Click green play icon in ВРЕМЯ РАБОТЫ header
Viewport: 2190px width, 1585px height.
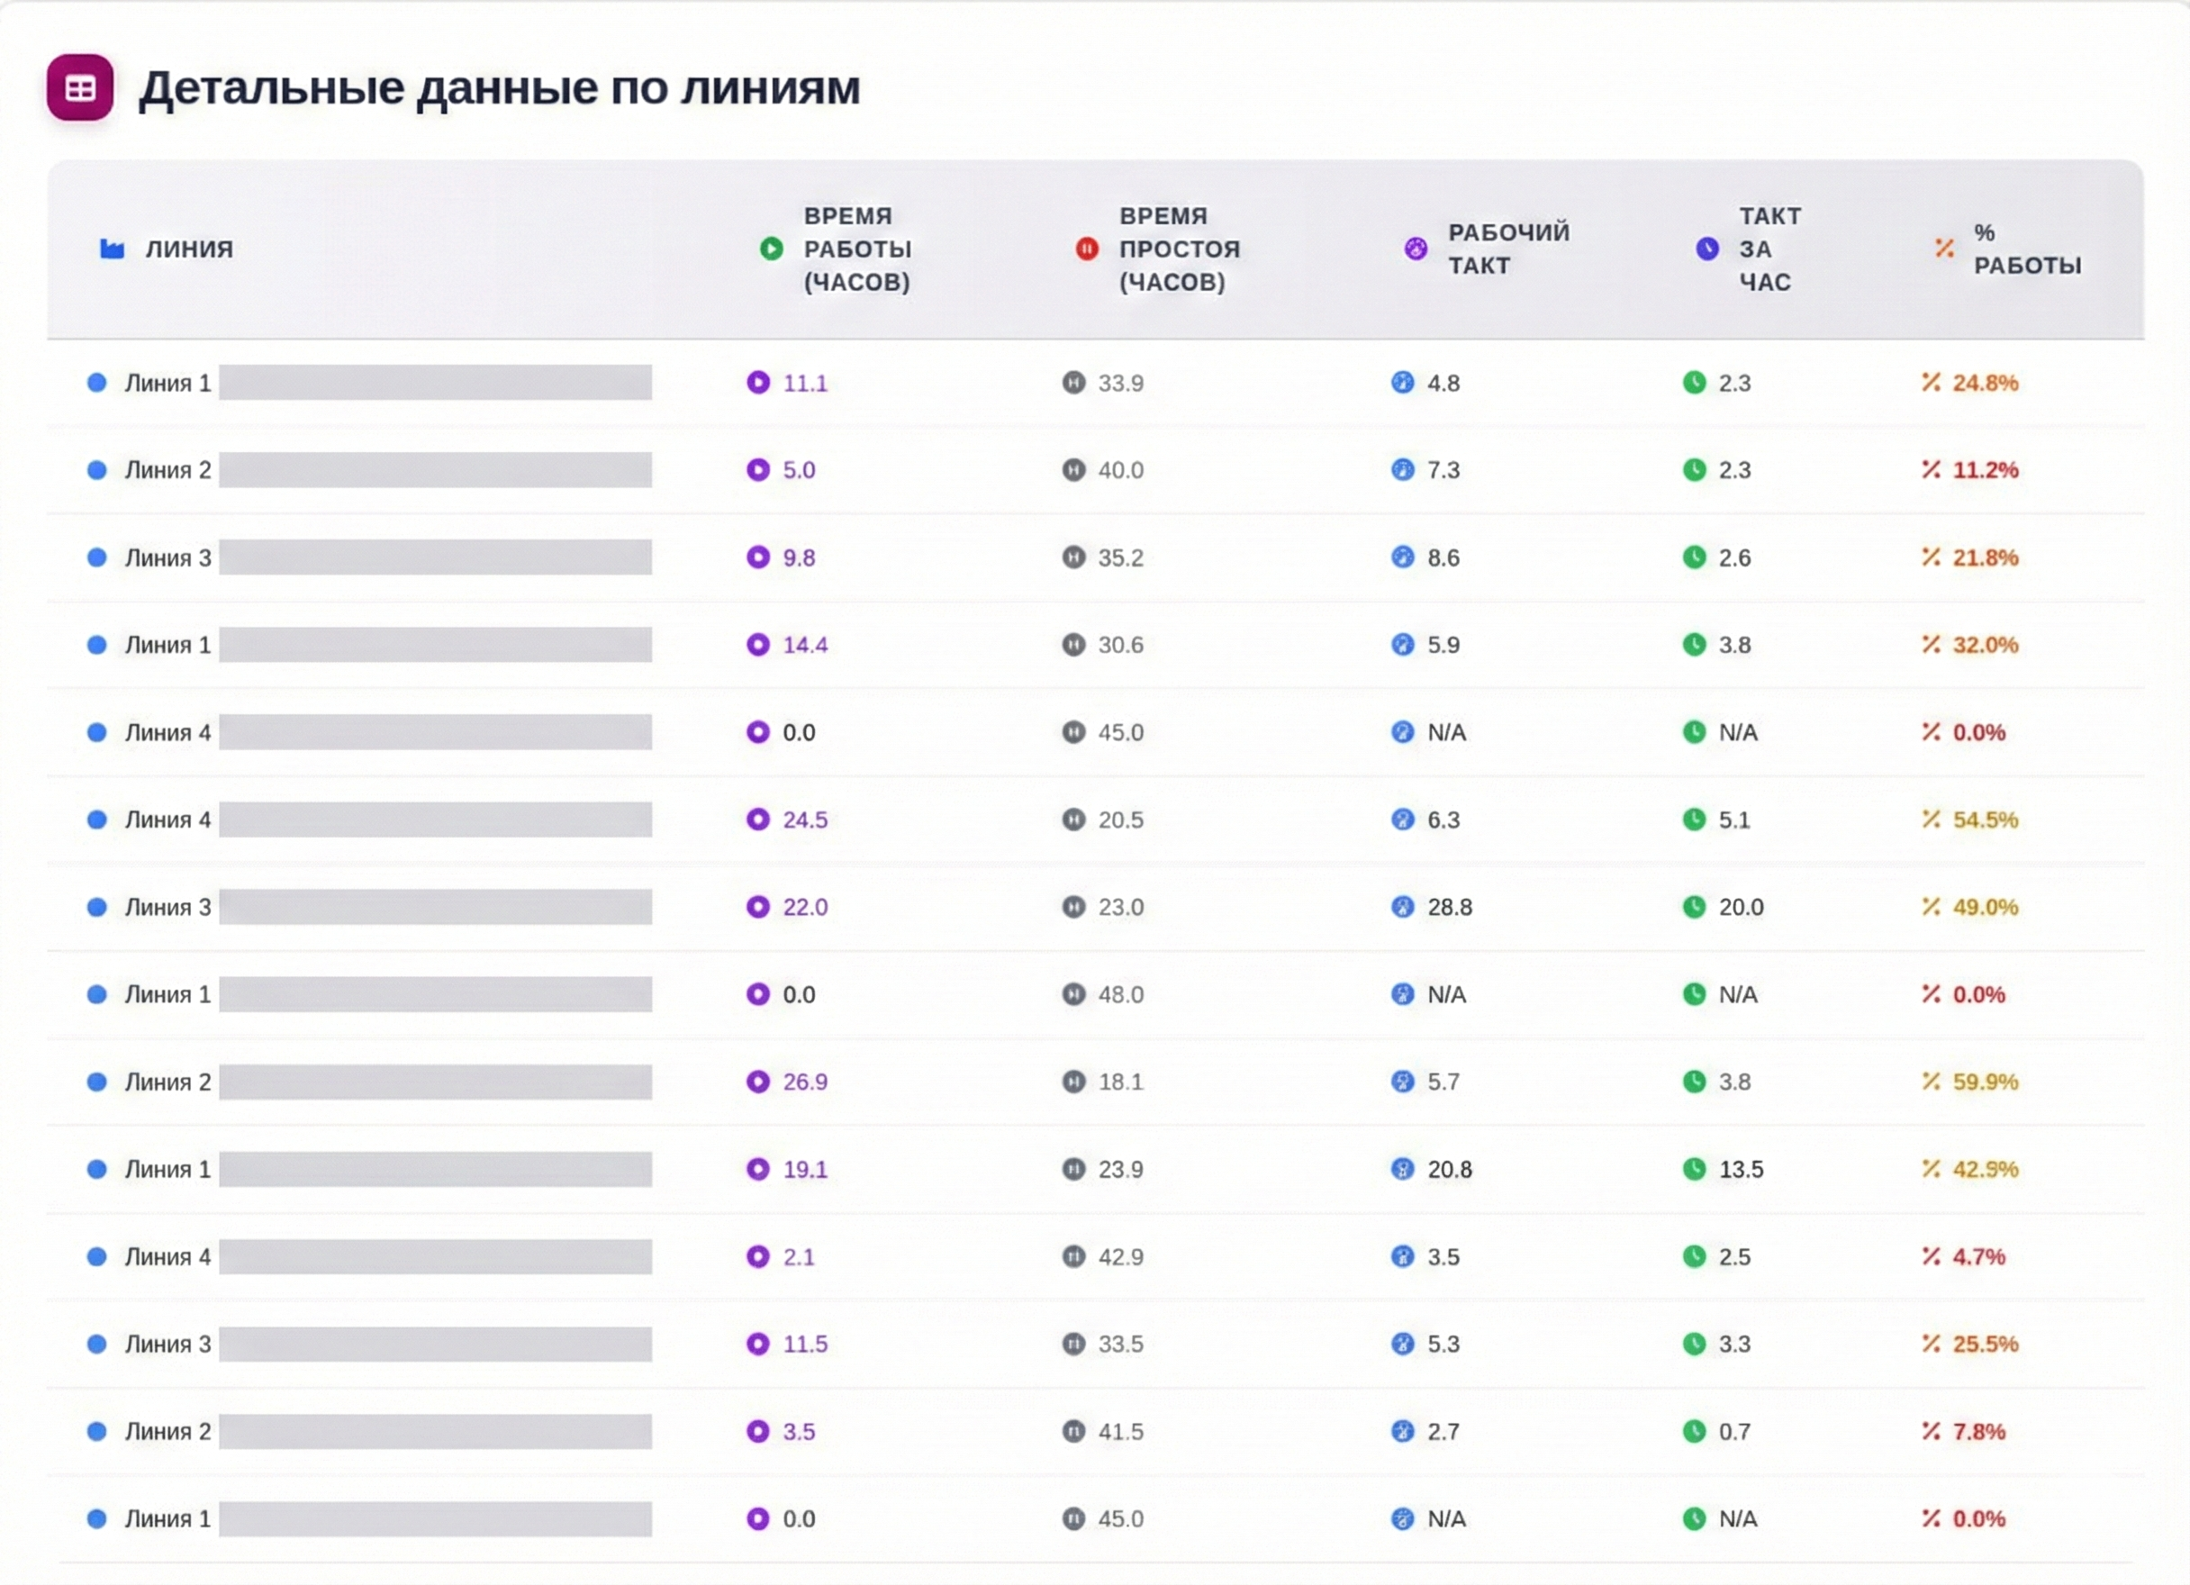(771, 249)
